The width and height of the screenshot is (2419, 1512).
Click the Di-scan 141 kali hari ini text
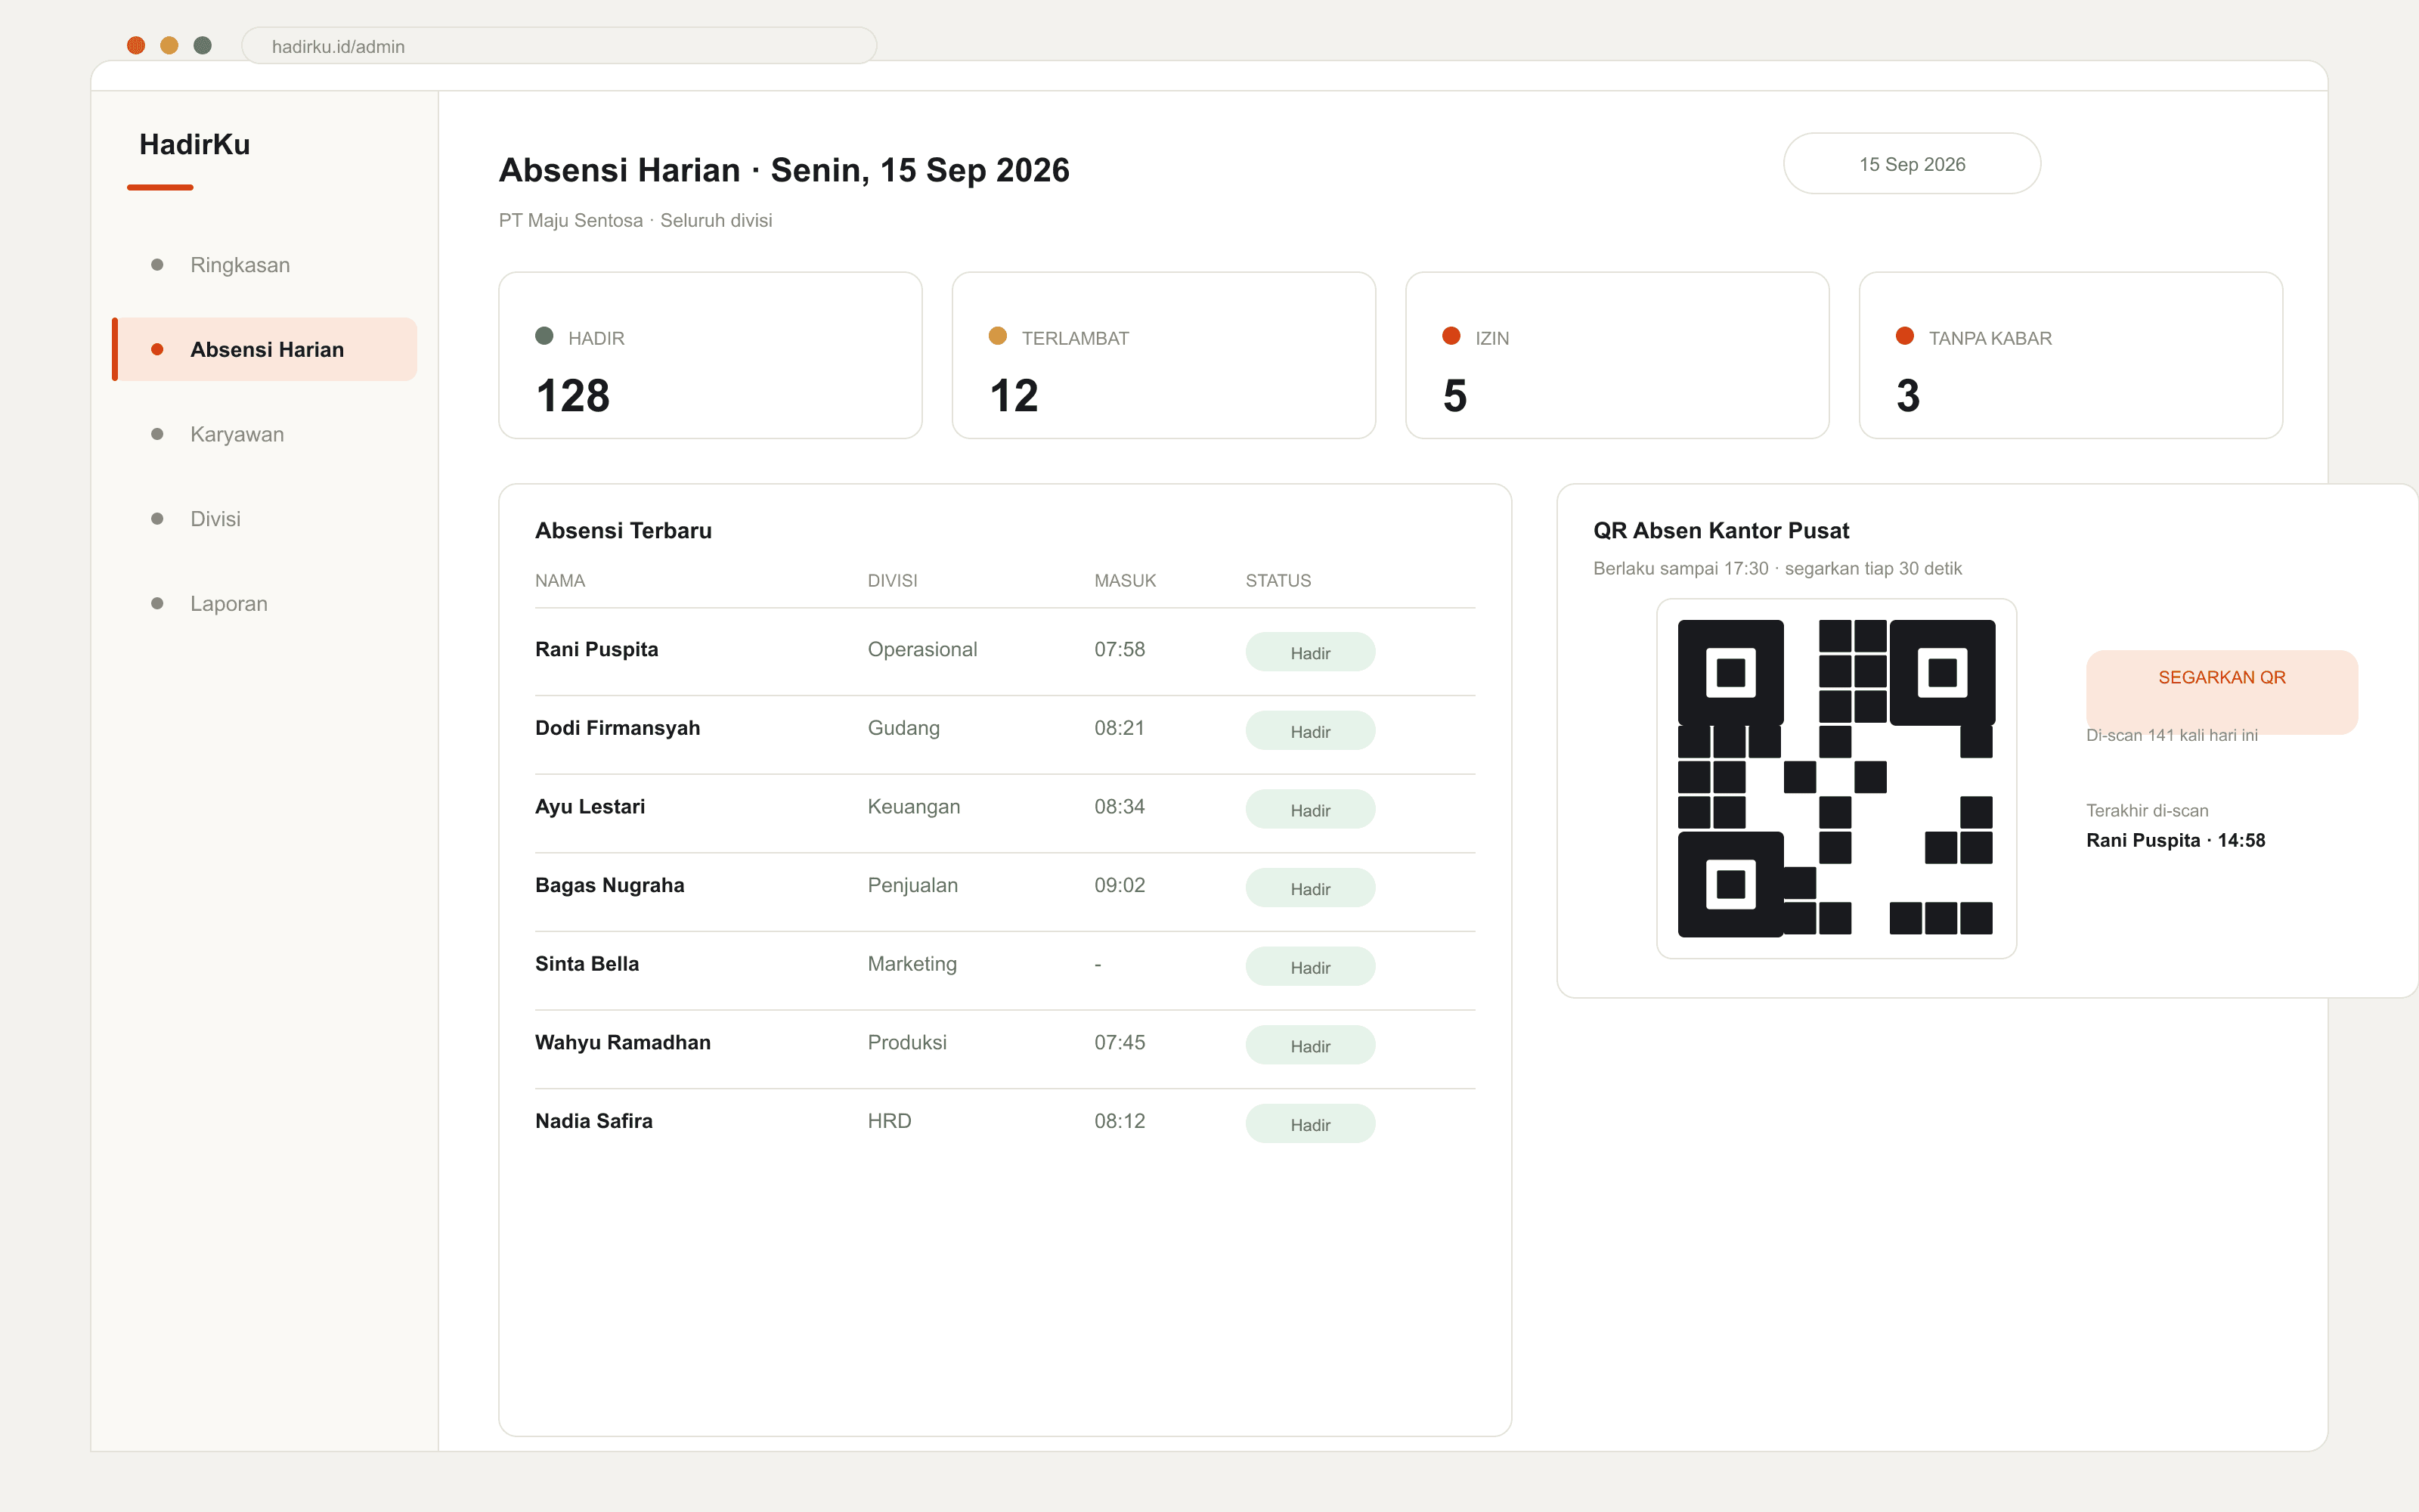2171,735
